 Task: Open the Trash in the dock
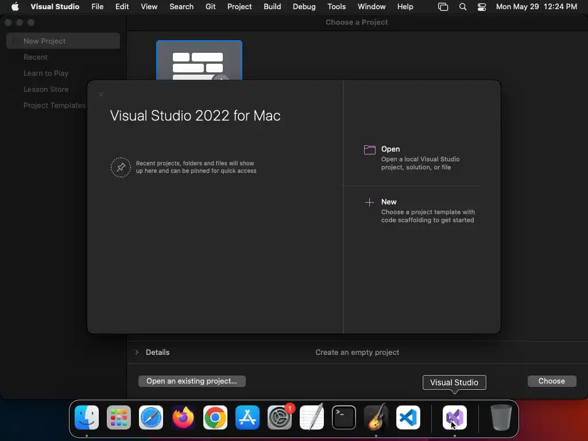pyautogui.click(x=501, y=417)
